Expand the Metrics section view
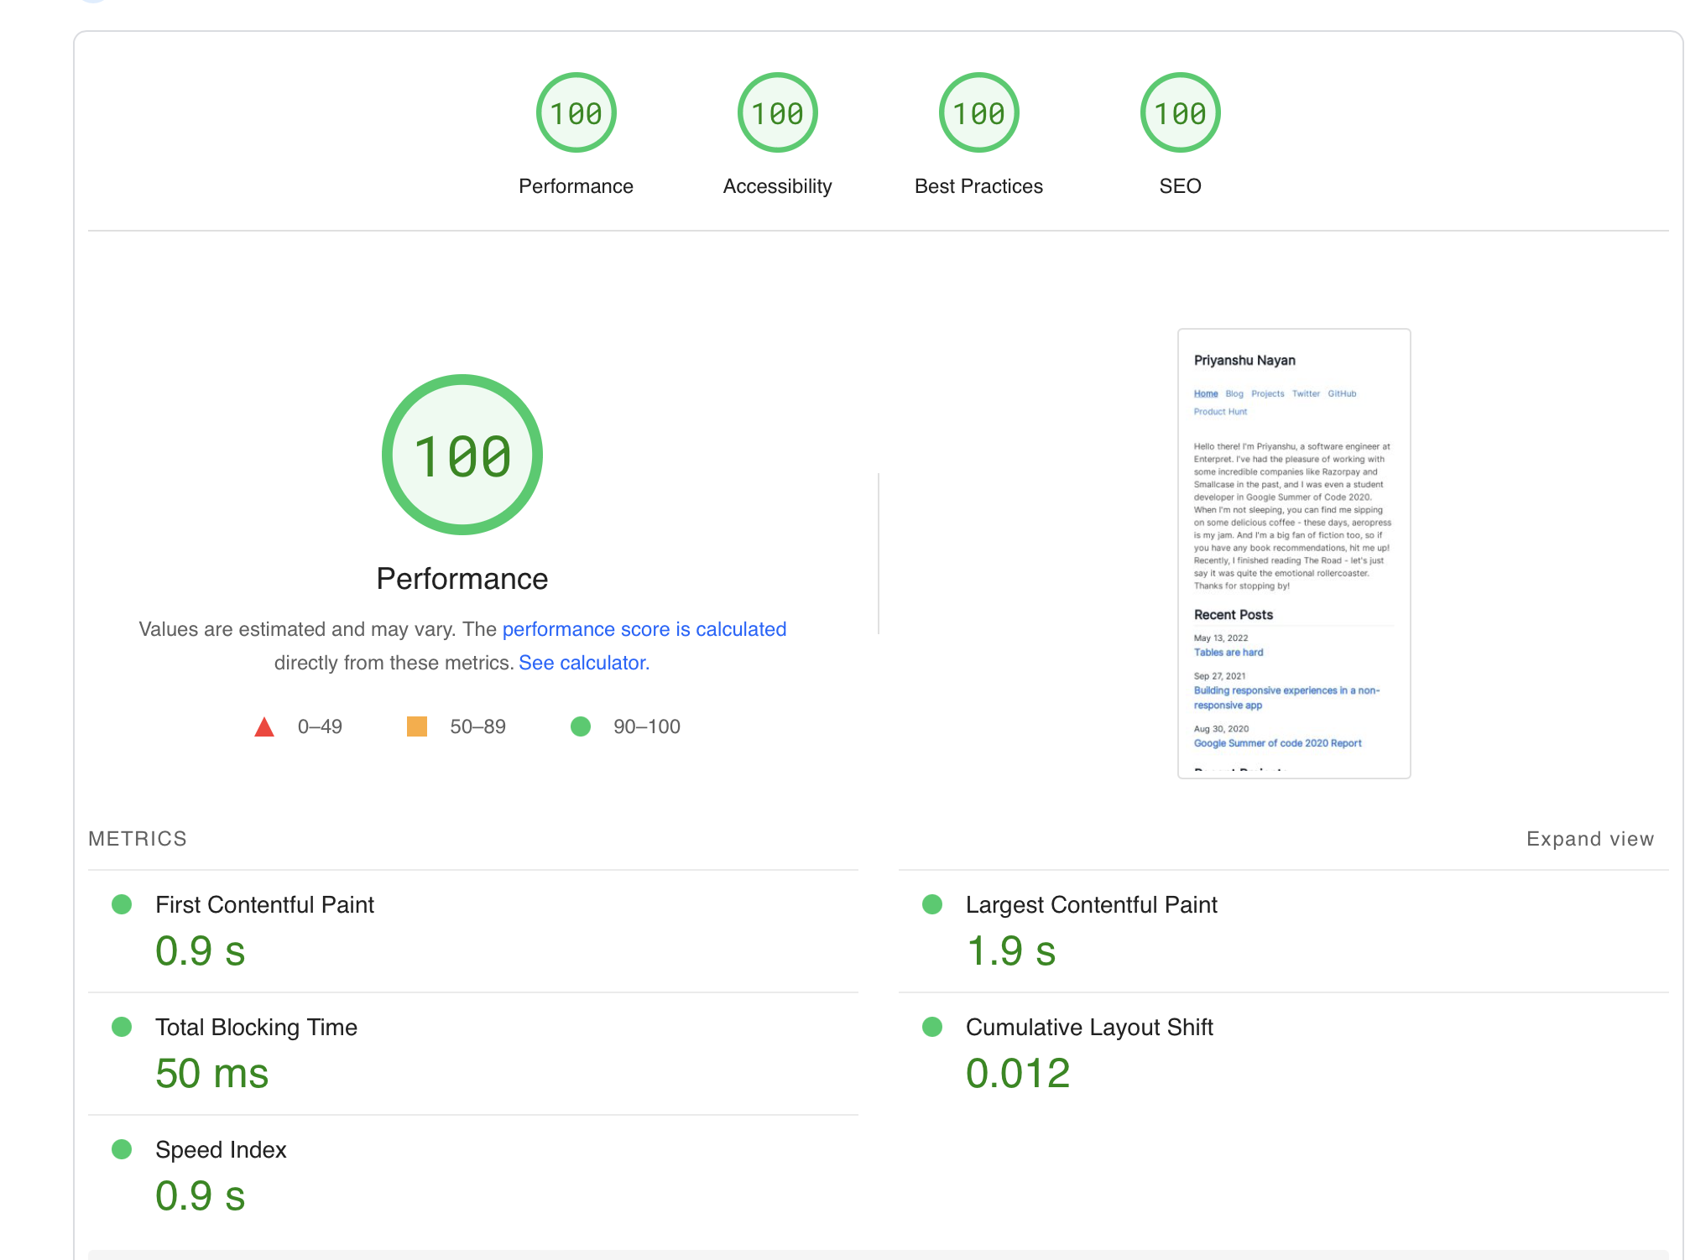Image resolution: width=1685 pixels, height=1260 pixels. (x=1588, y=838)
